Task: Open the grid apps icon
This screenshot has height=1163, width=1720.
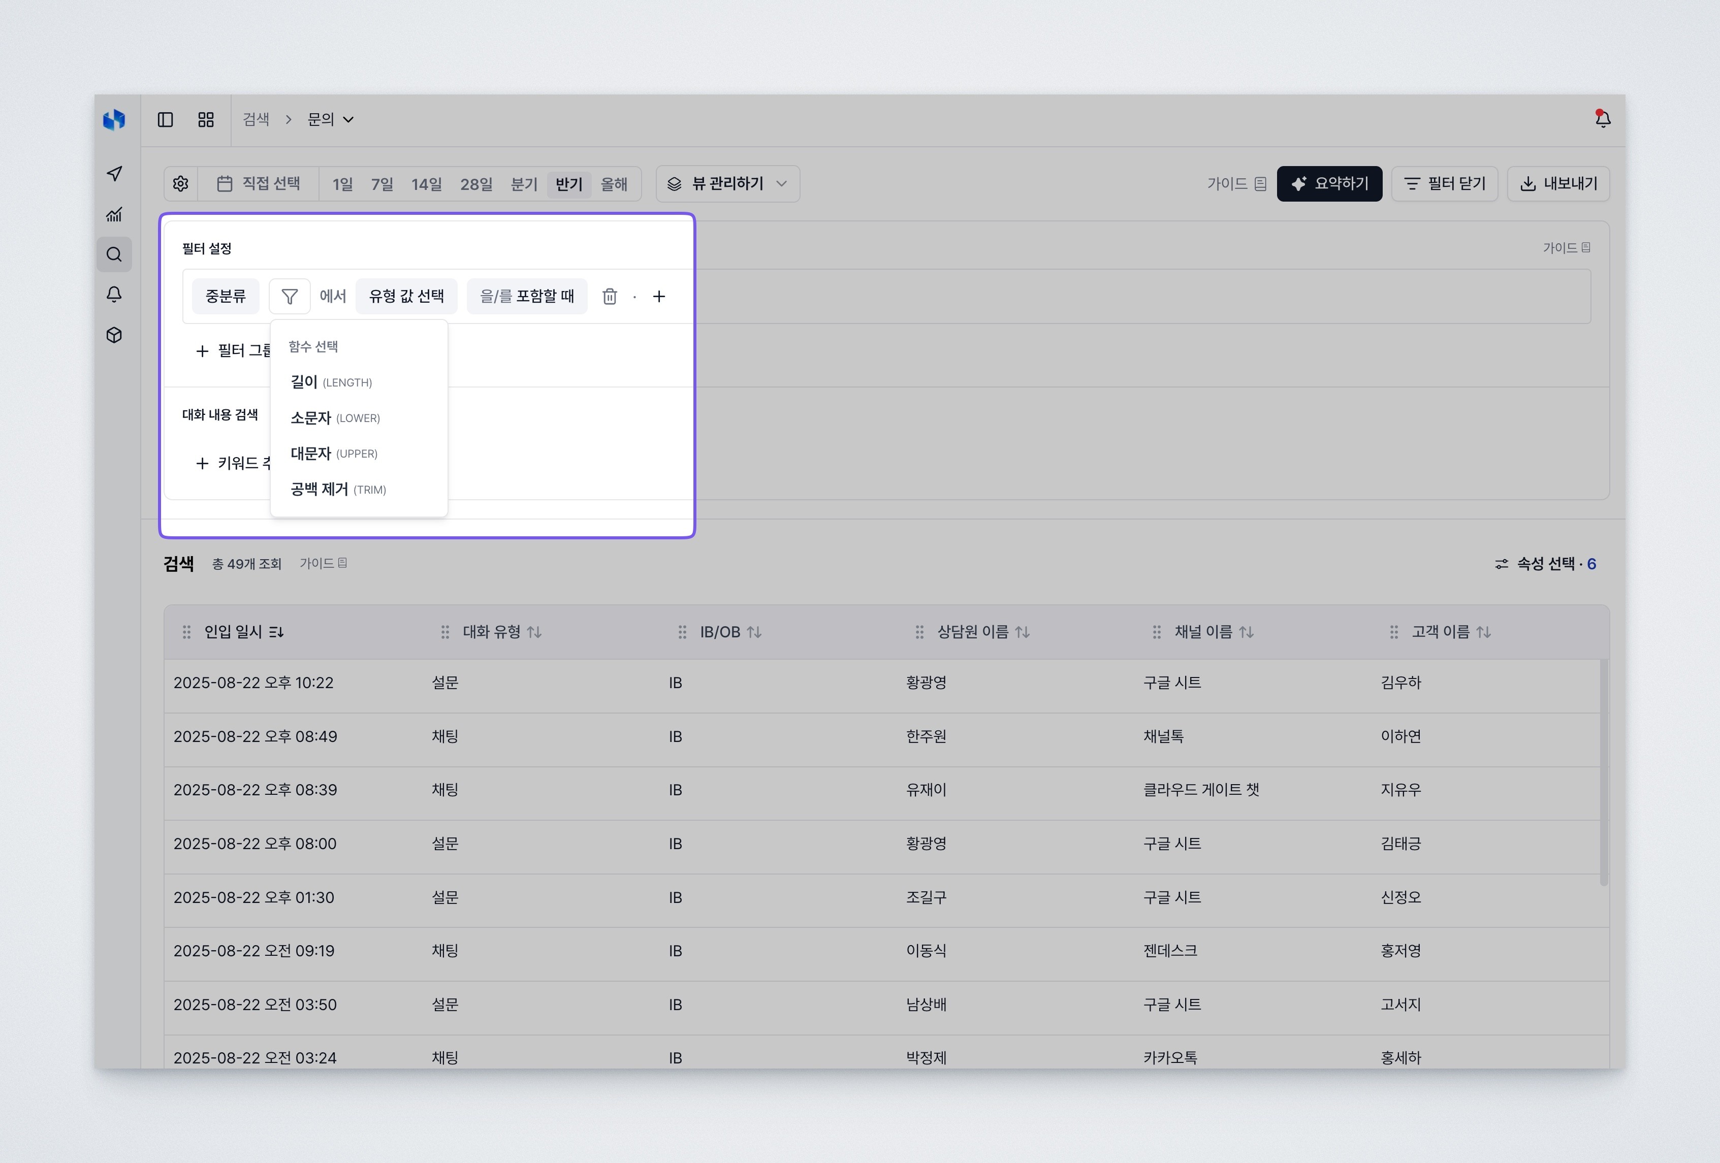Action: [x=206, y=119]
